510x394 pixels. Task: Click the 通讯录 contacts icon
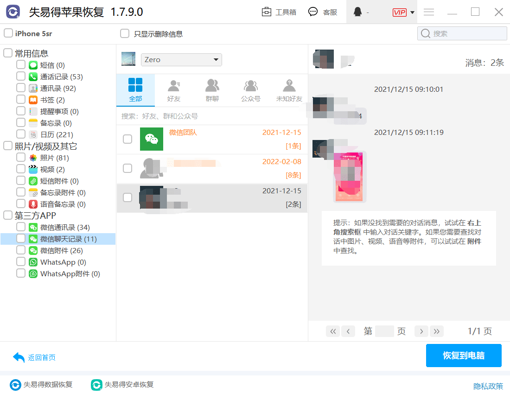(33, 89)
